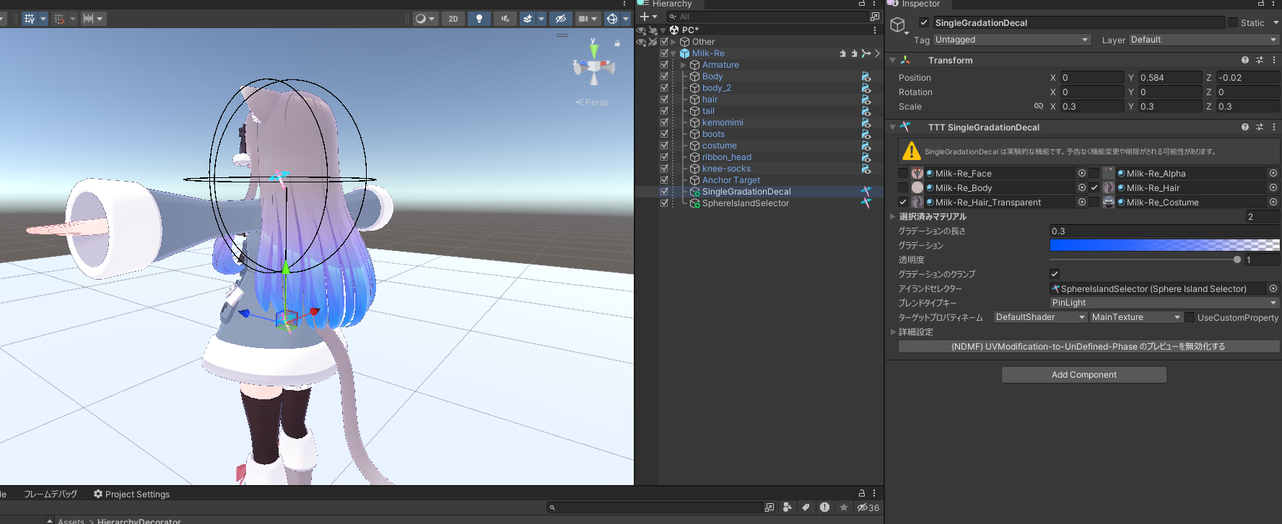Click the Transform component help icon
1282x524 pixels.
pos(1245,61)
